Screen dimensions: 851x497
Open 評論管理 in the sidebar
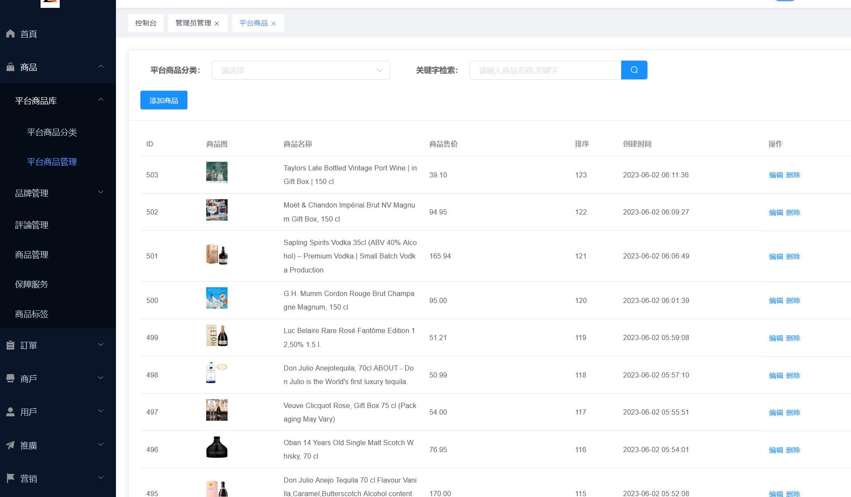(x=31, y=225)
